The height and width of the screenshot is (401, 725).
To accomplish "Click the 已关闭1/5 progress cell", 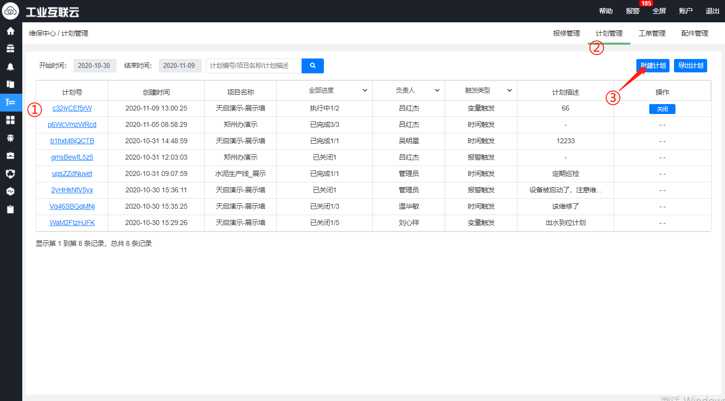I will coord(325,223).
